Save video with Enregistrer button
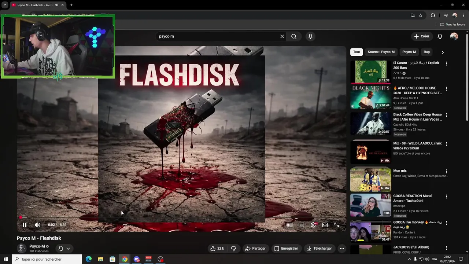 286,249
